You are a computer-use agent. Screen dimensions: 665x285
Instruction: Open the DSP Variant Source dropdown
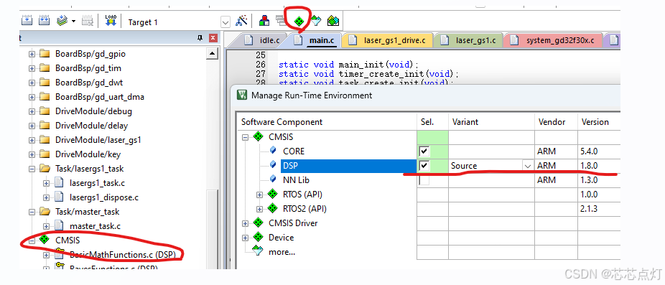tap(528, 167)
